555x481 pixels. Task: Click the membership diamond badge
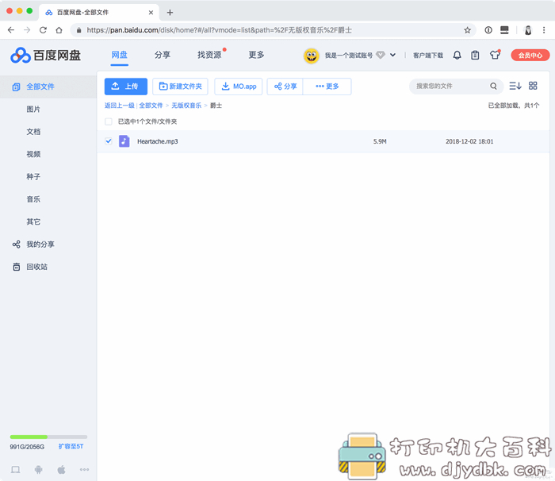pos(380,55)
